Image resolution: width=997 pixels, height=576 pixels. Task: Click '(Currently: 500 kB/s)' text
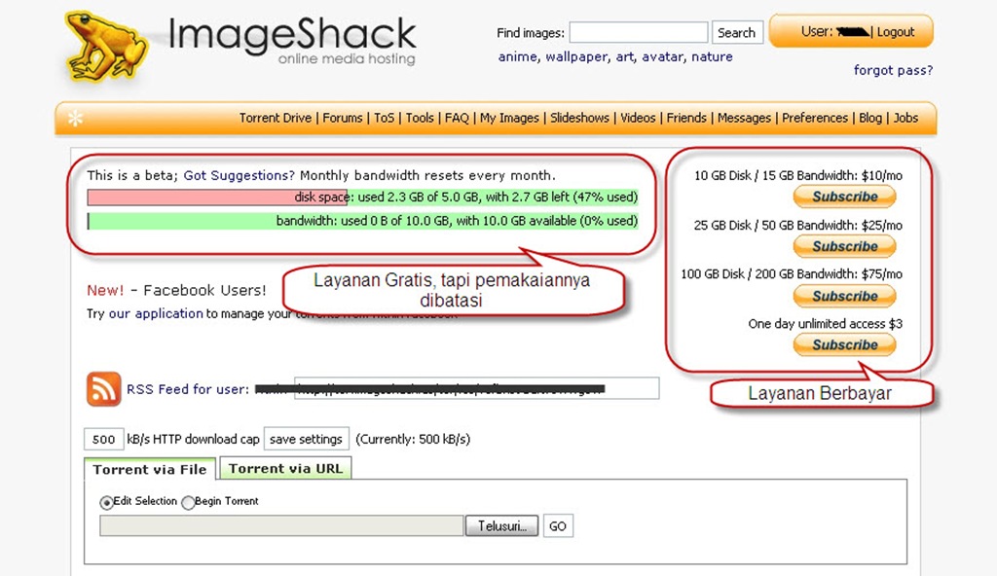click(x=413, y=439)
